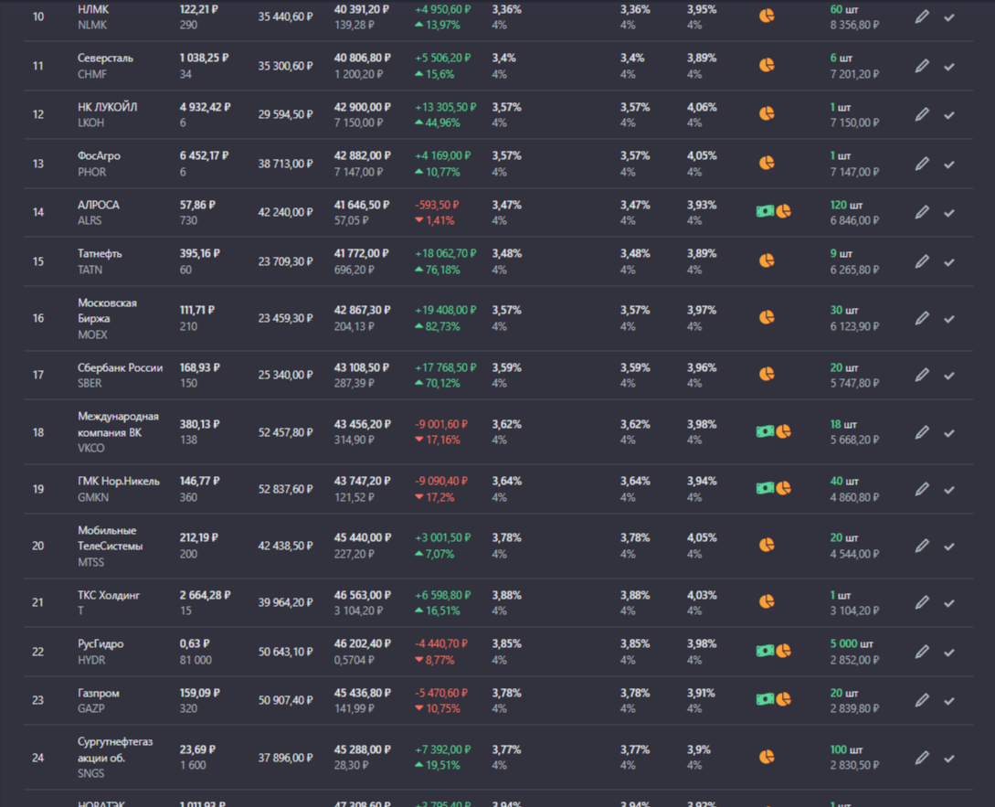The height and width of the screenshot is (807, 995).
Task: Click the ТКС Холдинг stock name
Action: 109,596
